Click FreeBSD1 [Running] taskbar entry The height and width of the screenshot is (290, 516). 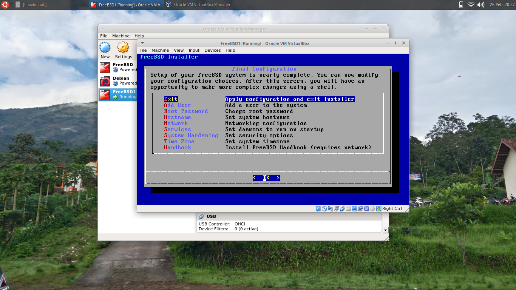click(x=127, y=5)
